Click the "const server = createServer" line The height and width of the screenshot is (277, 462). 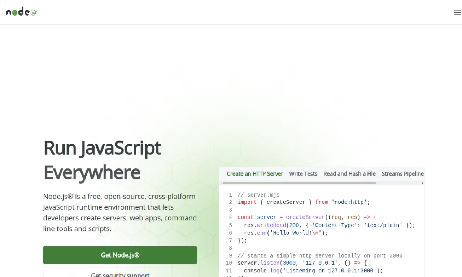[x=307, y=217]
